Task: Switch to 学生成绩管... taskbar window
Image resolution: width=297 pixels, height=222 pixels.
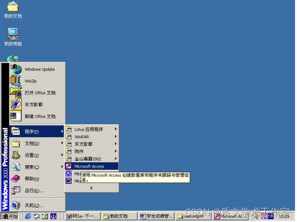Action: coord(156,216)
